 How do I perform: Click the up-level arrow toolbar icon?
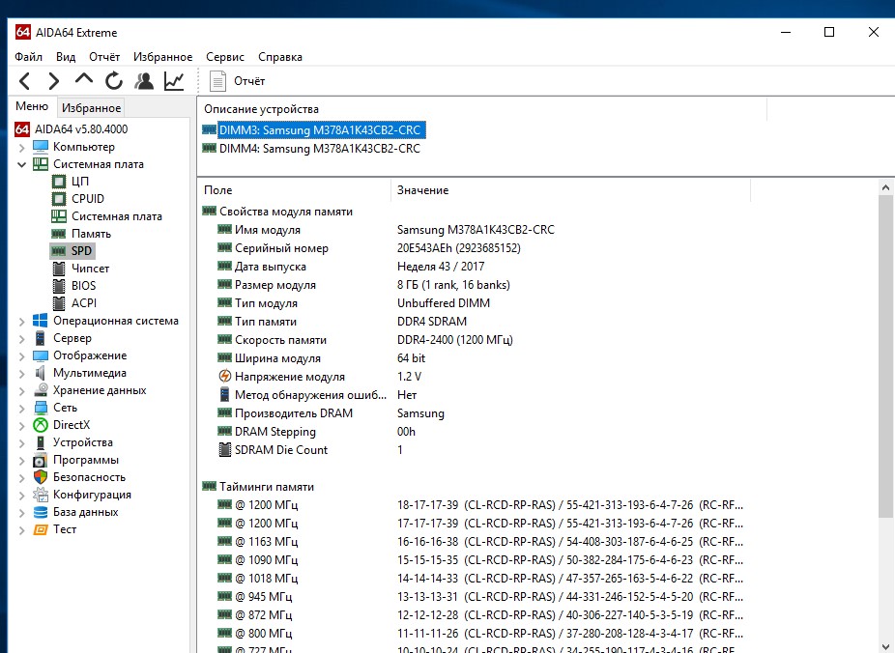(84, 79)
